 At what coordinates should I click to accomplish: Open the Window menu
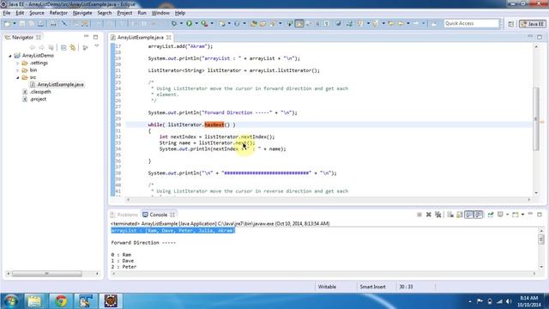[160, 13]
